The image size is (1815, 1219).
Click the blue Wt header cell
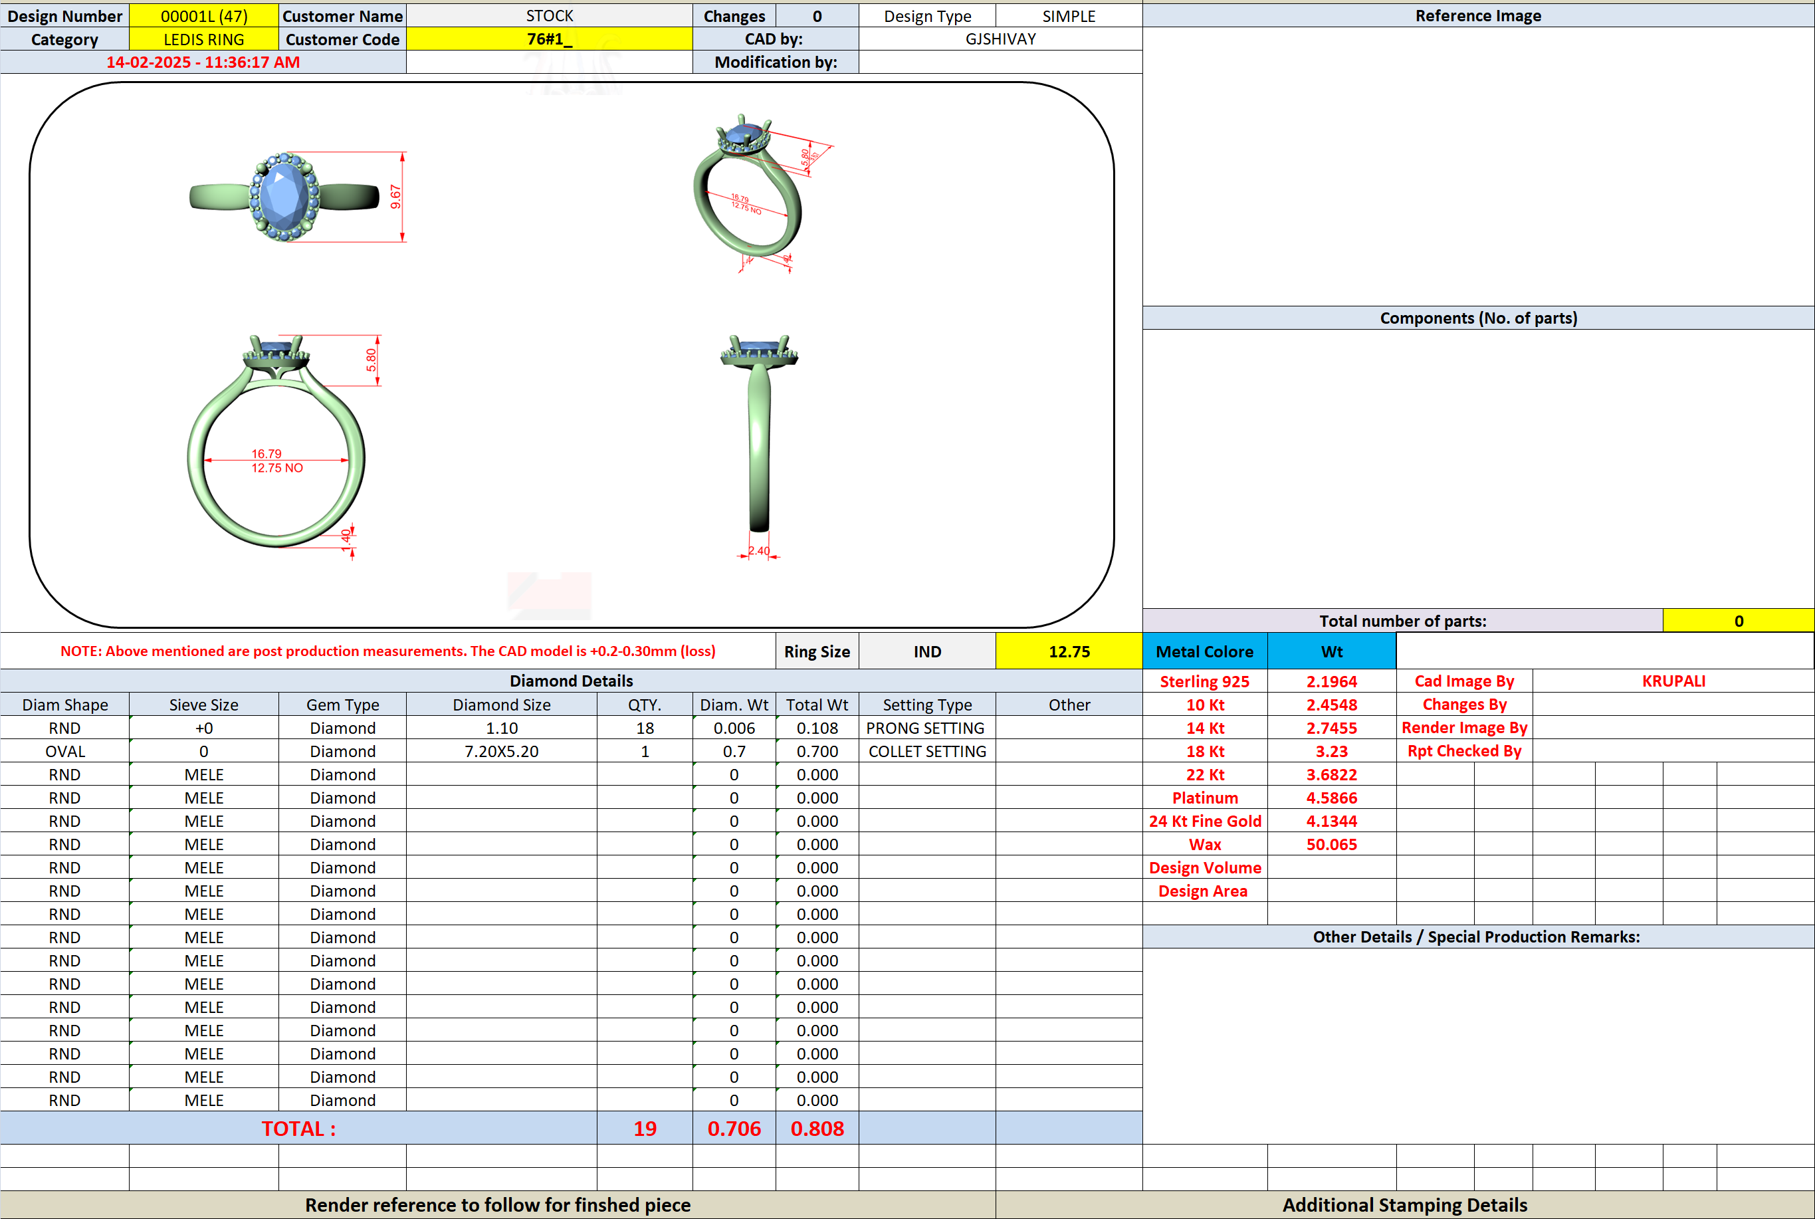(x=1332, y=651)
